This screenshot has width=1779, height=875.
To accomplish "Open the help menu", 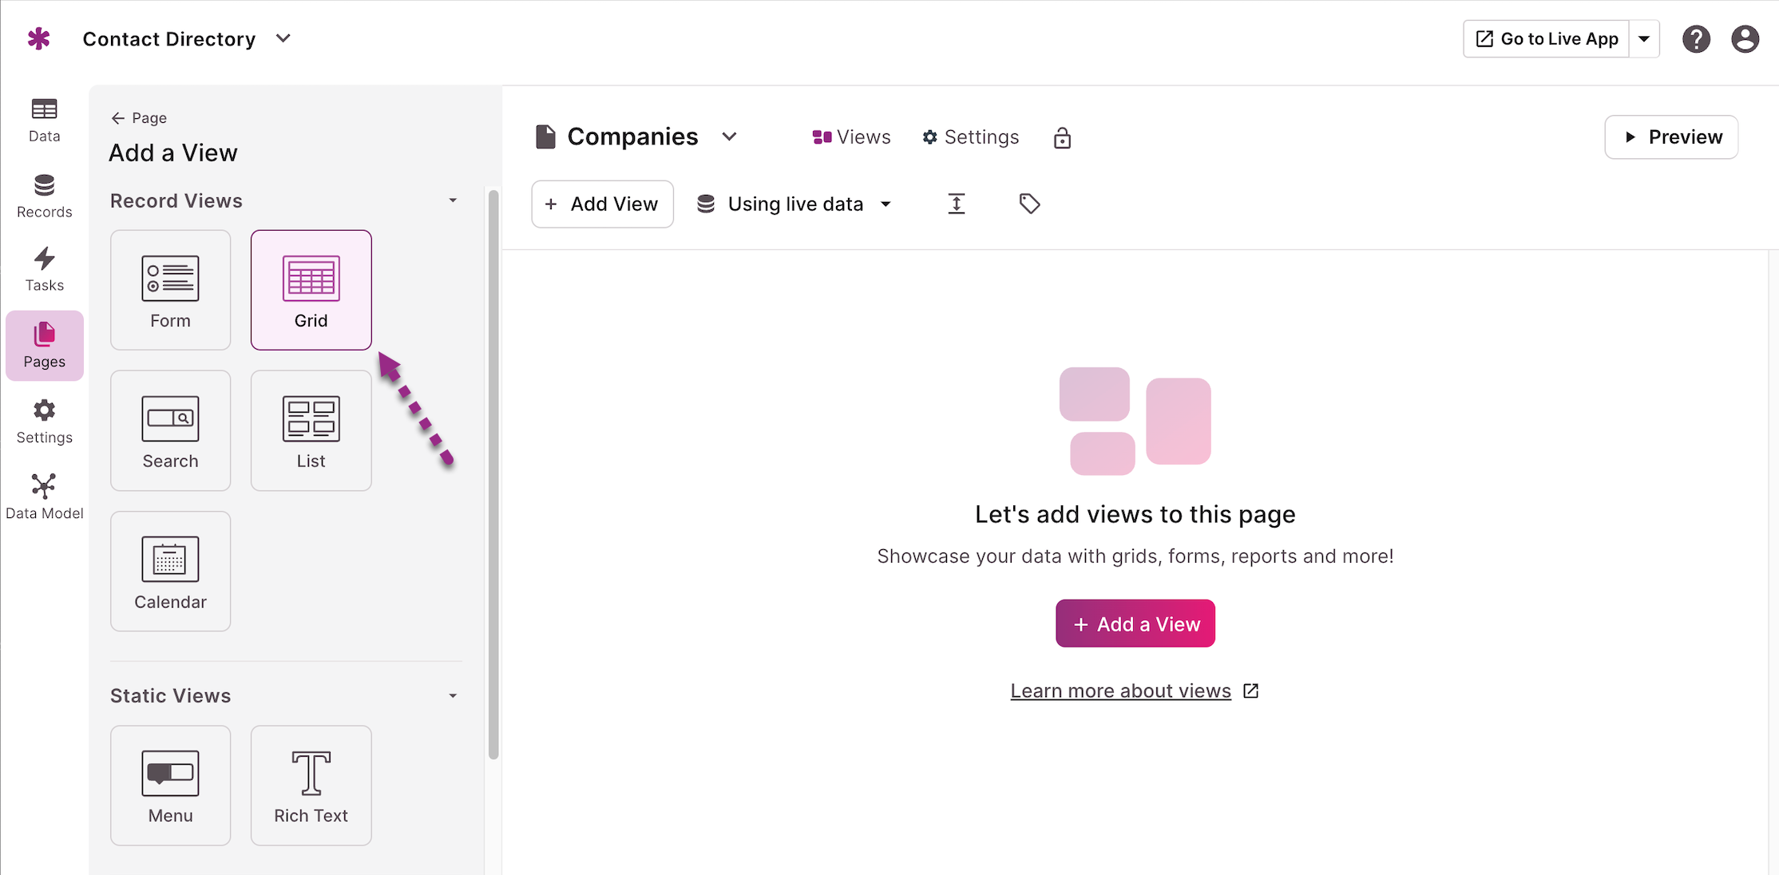I will pyautogui.click(x=1697, y=38).
